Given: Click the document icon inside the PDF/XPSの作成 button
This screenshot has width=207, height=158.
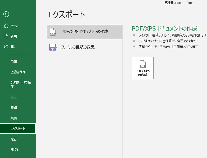Looking at the screenshot, I should click(x=142, y=64).
